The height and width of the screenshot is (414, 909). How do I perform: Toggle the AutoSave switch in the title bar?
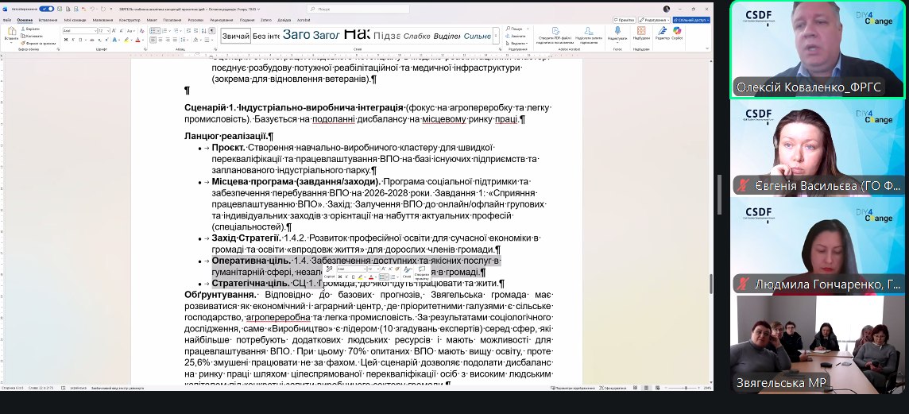[x=46, y=10]
